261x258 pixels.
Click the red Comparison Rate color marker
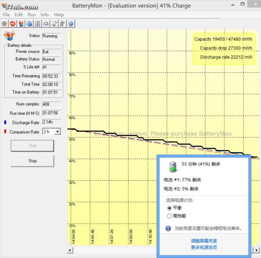click(x=5, y=132)
